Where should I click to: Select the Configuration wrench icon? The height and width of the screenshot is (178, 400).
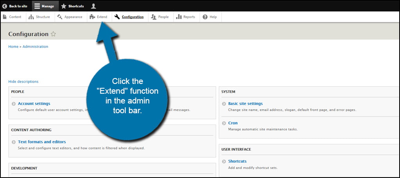[x=117, y=17]
